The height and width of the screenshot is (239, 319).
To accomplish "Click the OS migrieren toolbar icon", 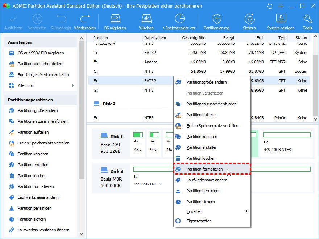I will coord(115,19).
